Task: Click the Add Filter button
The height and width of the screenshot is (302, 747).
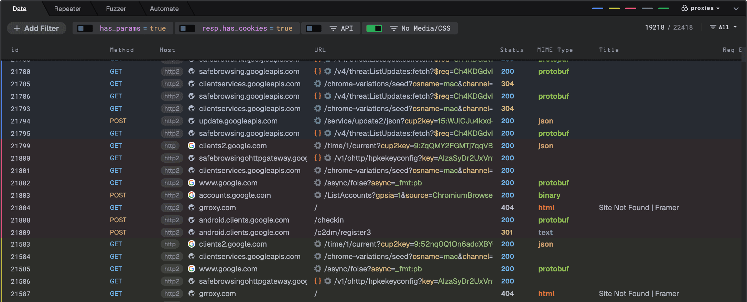Action: click(36, 28)
